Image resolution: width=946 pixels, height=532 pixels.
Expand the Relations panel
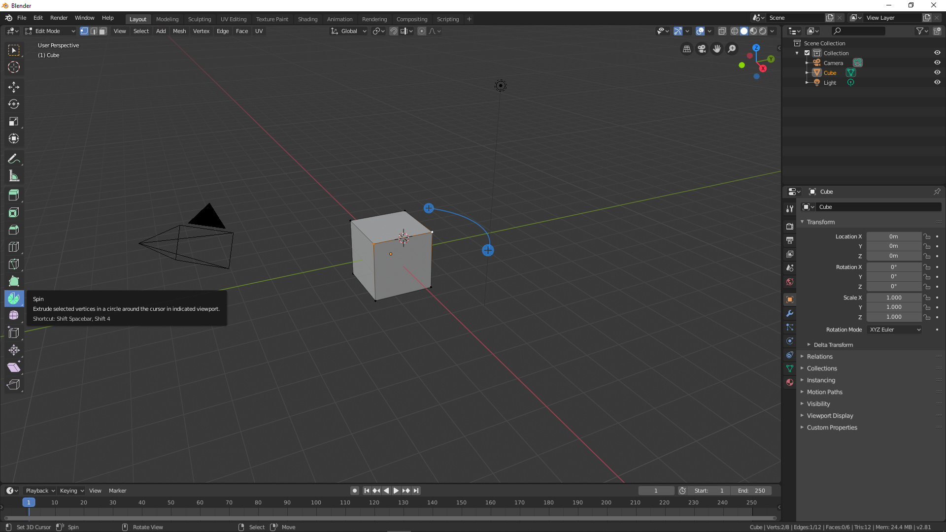819,357
